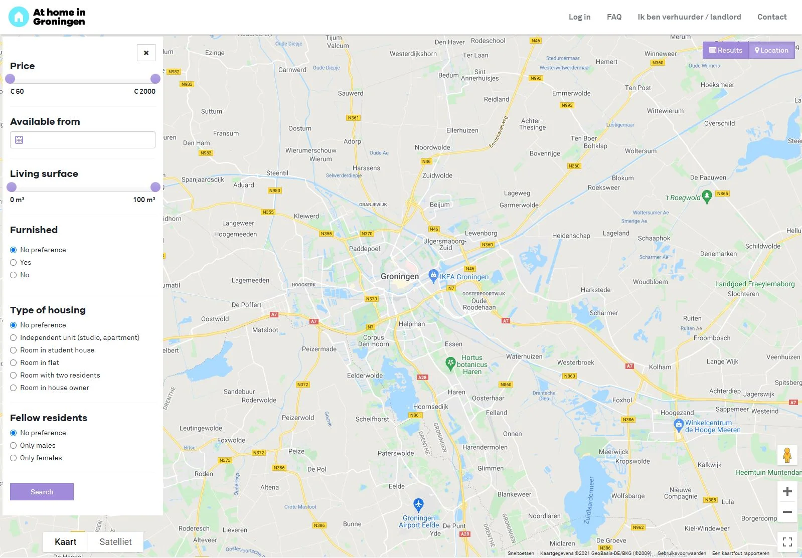The height and width of the screenshot is (558, 802).
Task: Focus the Available from date field
Action: [83, 140]
